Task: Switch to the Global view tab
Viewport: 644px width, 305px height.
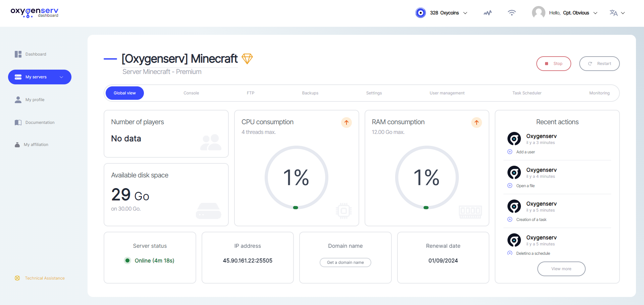Action: 125,93
